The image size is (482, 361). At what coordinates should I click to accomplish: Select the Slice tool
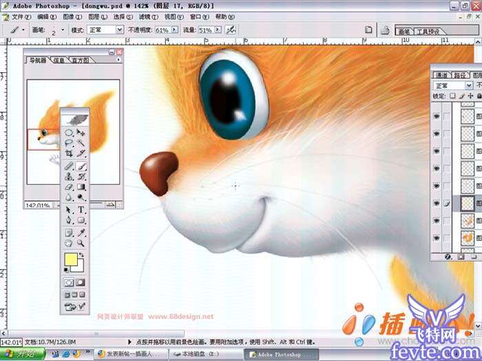coord(81,153)
